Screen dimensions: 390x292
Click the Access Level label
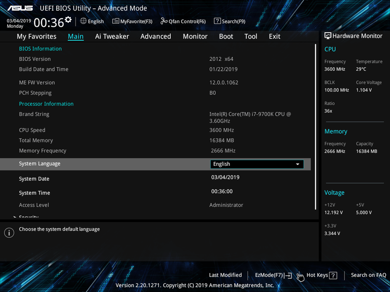pyautogui.click(x=34, y=205)
